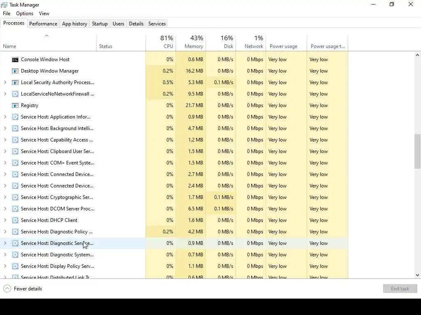421x315 pixels.
Task: Expand Service Host: DCOM Server Proc... group
Action: point(5,209)
